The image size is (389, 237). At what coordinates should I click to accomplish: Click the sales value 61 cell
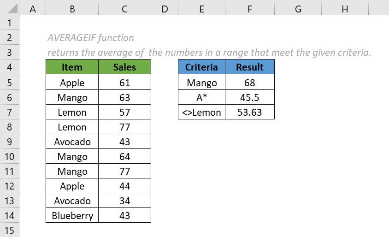coord(124,83)
